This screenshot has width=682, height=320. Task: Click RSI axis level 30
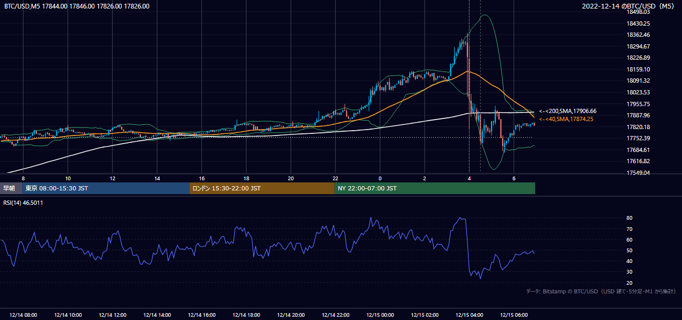630,271
